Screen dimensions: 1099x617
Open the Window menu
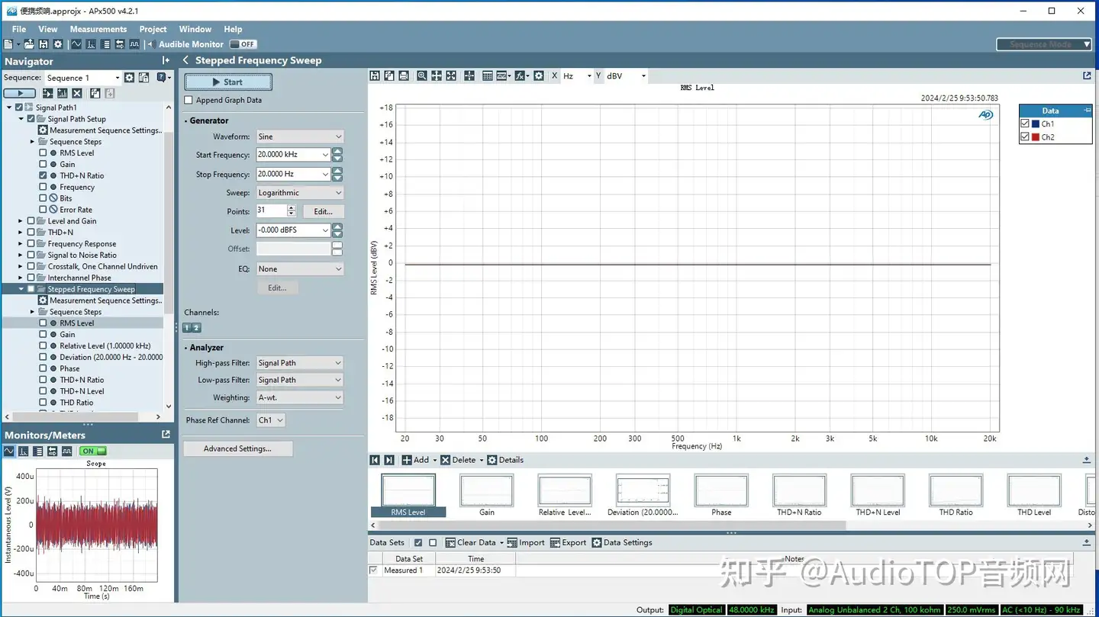coord(195,29)
